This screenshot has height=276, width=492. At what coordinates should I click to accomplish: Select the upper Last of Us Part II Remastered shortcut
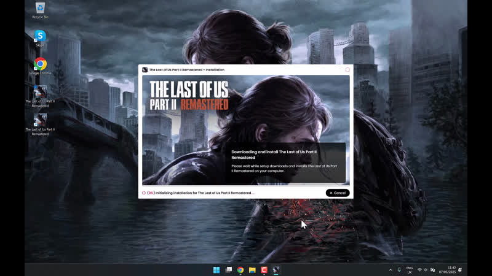(x=40, y=96)
